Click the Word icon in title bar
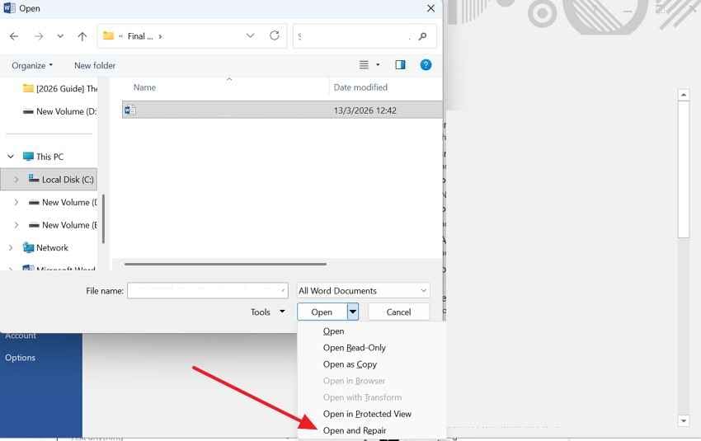Viewport: 701px width, 441px height. pyautogui.click(x=8, y=8)
